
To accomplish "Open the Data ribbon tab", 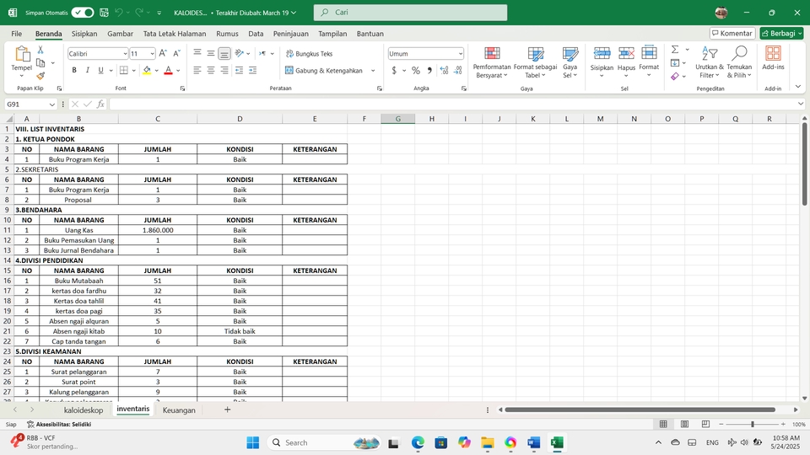I will click(256, 34).
